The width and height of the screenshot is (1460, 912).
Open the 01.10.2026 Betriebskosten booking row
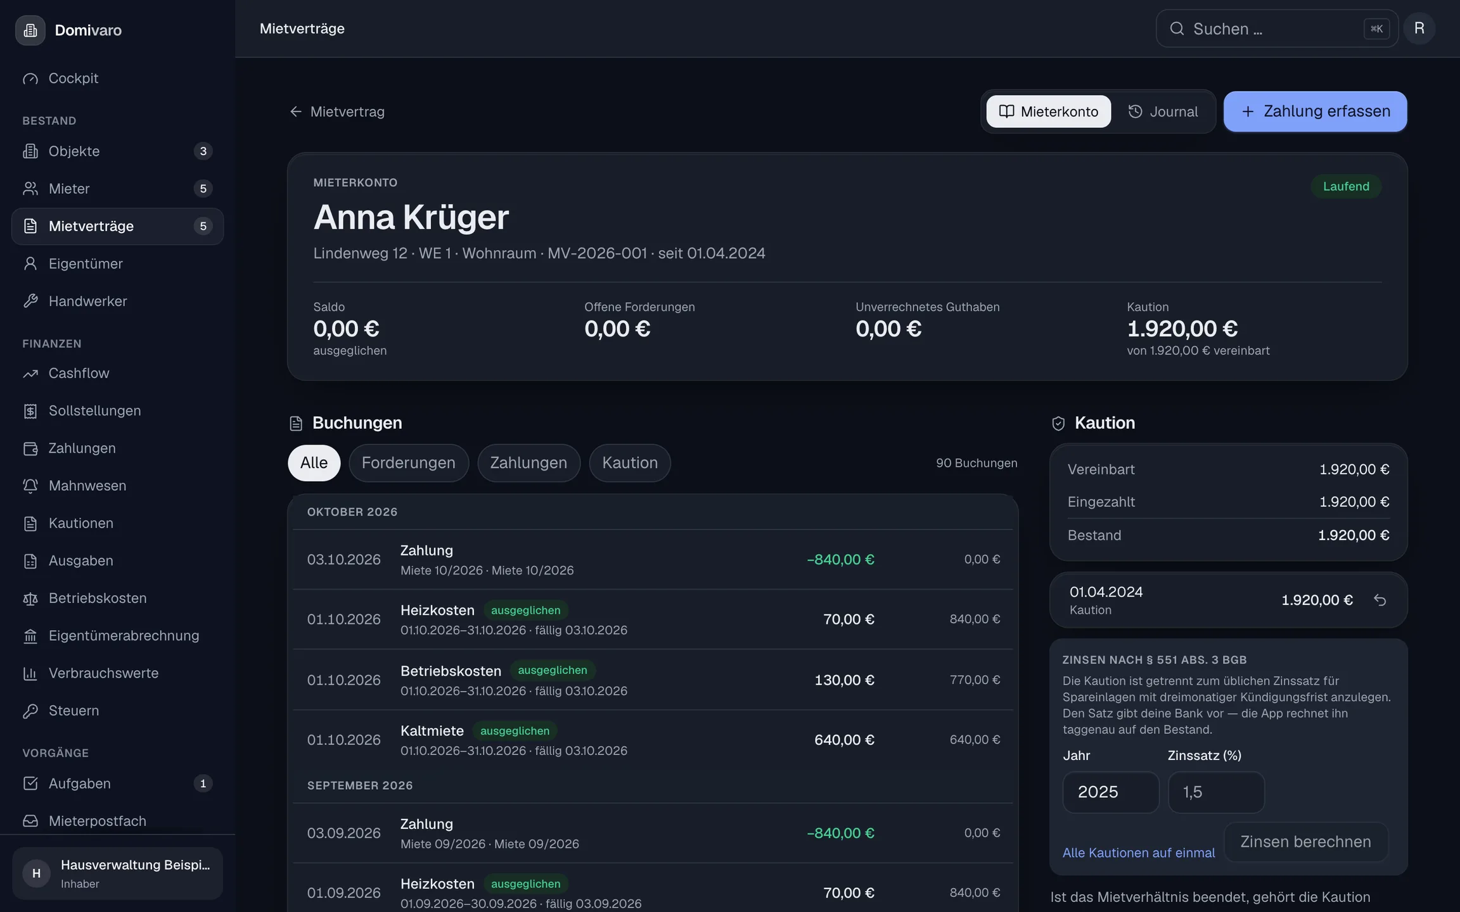pyautogui.click(x=653, y=680)
